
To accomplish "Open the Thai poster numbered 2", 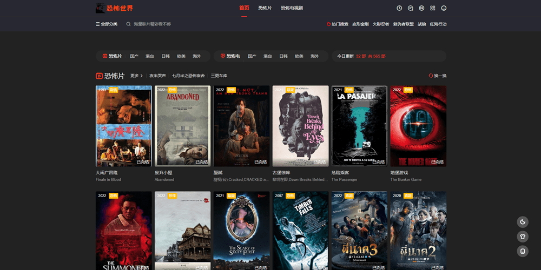I will [418, 231].
